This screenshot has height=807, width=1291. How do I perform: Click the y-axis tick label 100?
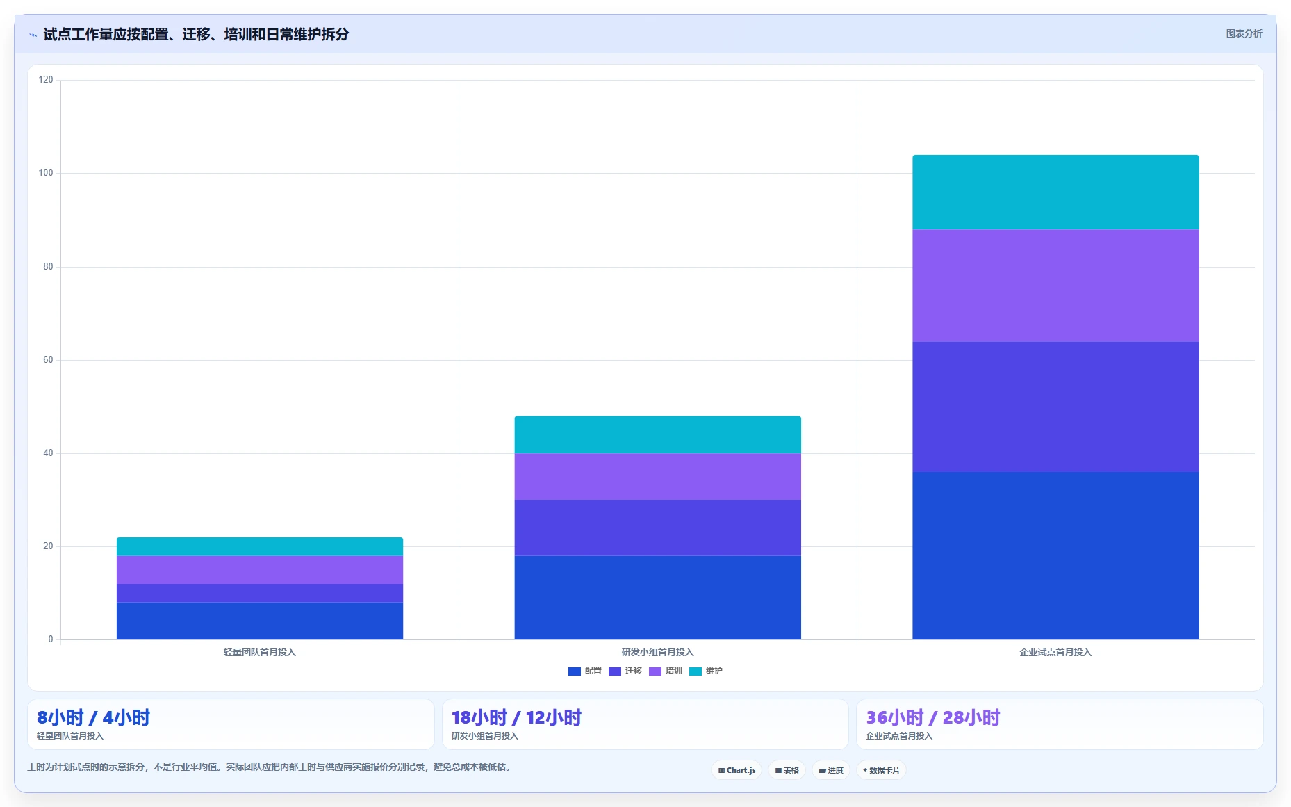point(46,173)
